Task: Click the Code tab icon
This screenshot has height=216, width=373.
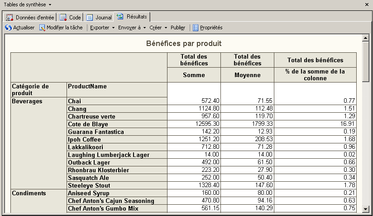Action: 63,18
